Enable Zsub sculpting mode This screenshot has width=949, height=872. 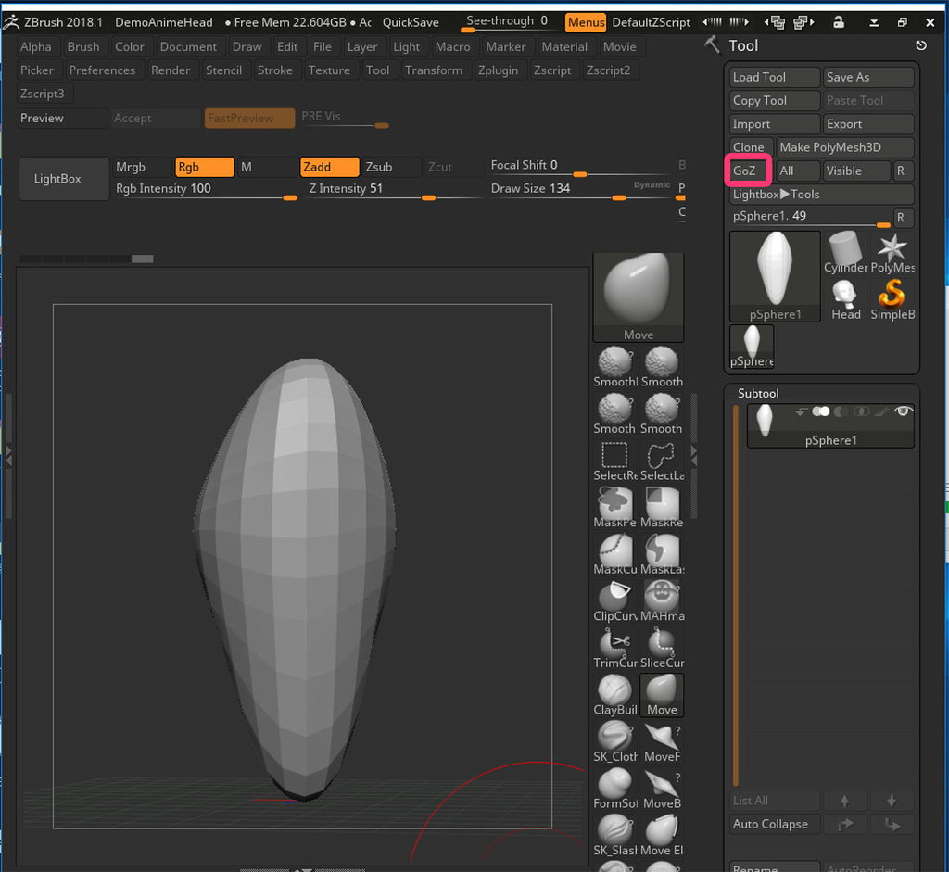tap(389, 167)
